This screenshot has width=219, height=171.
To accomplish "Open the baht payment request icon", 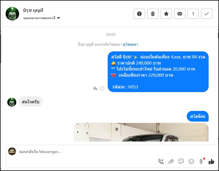I will [201, 161].
